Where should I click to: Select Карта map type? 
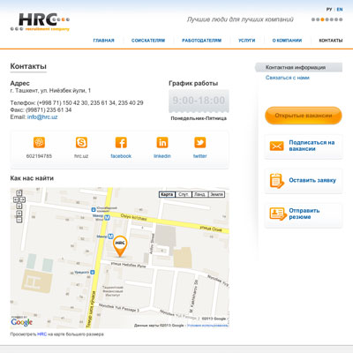coord(167,194)
